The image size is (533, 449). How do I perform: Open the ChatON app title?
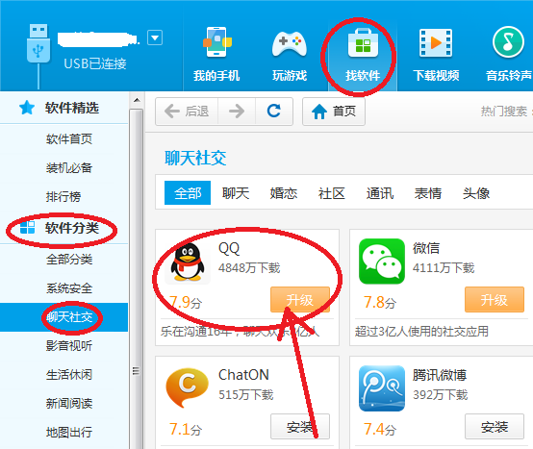click(243, 375)
